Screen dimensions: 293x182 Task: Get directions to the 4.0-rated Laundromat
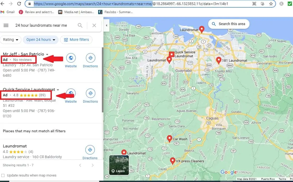(x=90, y=152)
